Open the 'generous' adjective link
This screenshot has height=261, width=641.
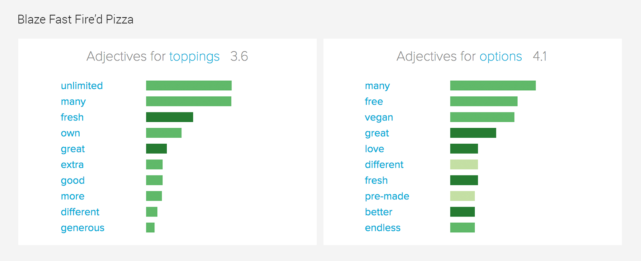click(x=82, y=228)
